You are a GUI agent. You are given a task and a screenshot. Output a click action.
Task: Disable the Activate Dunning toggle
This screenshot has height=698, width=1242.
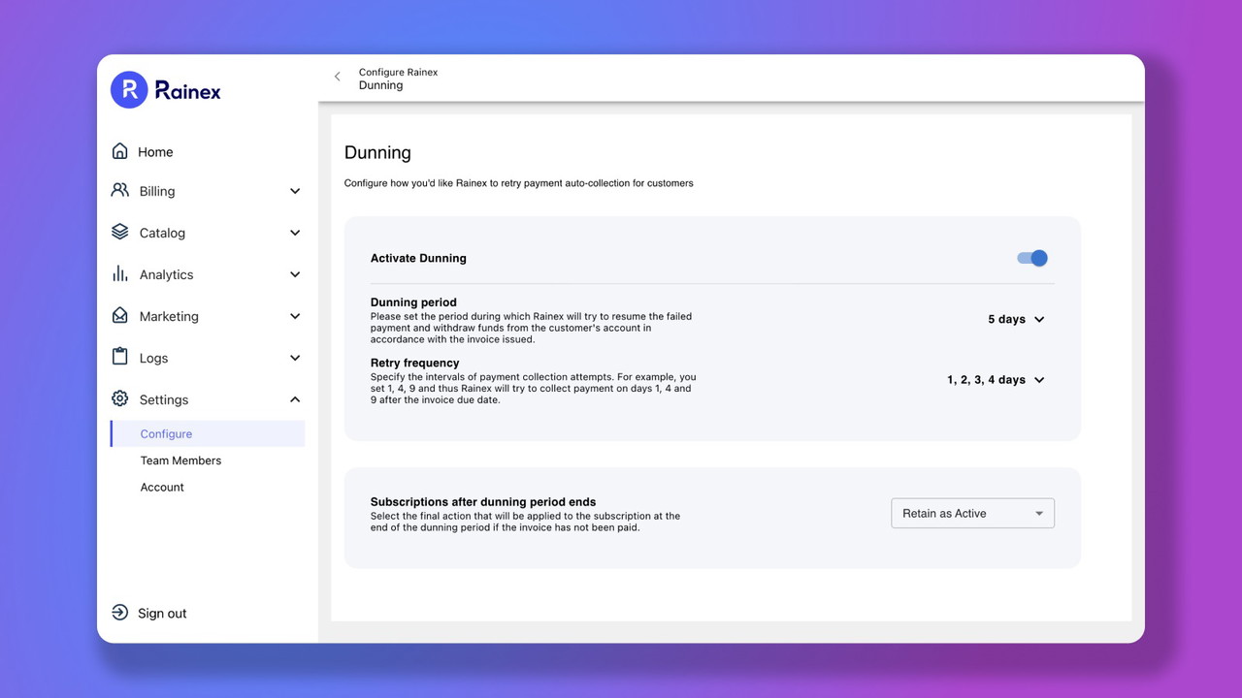tap(1032, 258)
